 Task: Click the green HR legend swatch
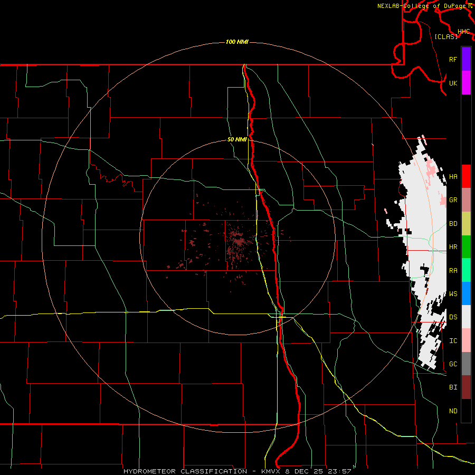(466, 246)
